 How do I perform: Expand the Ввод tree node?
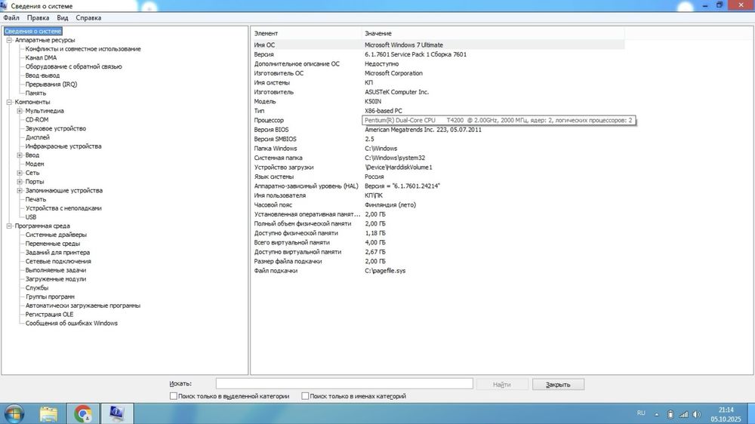click(20, 155)
